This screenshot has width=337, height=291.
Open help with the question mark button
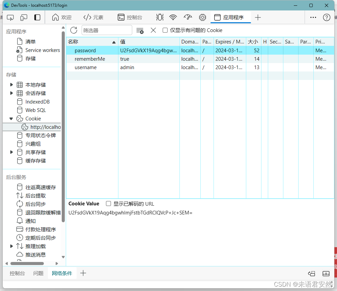click(326, 17)
